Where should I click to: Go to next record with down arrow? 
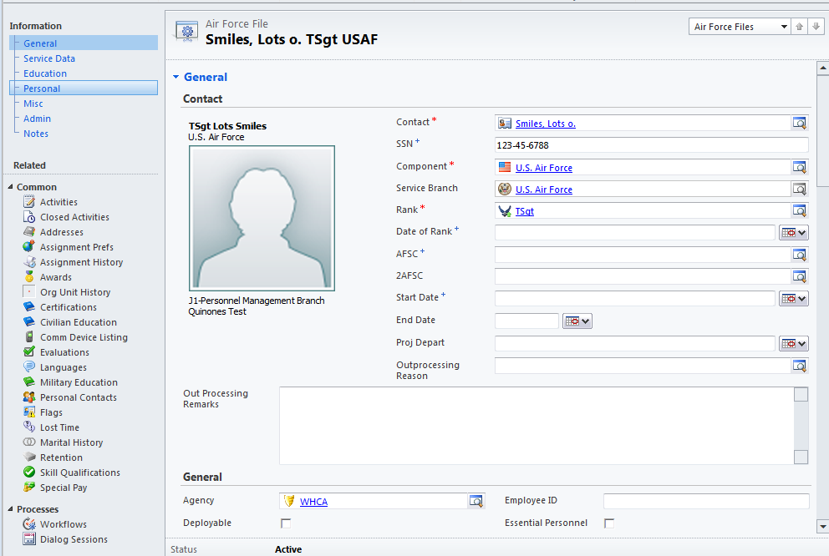(x=816, y=27)
